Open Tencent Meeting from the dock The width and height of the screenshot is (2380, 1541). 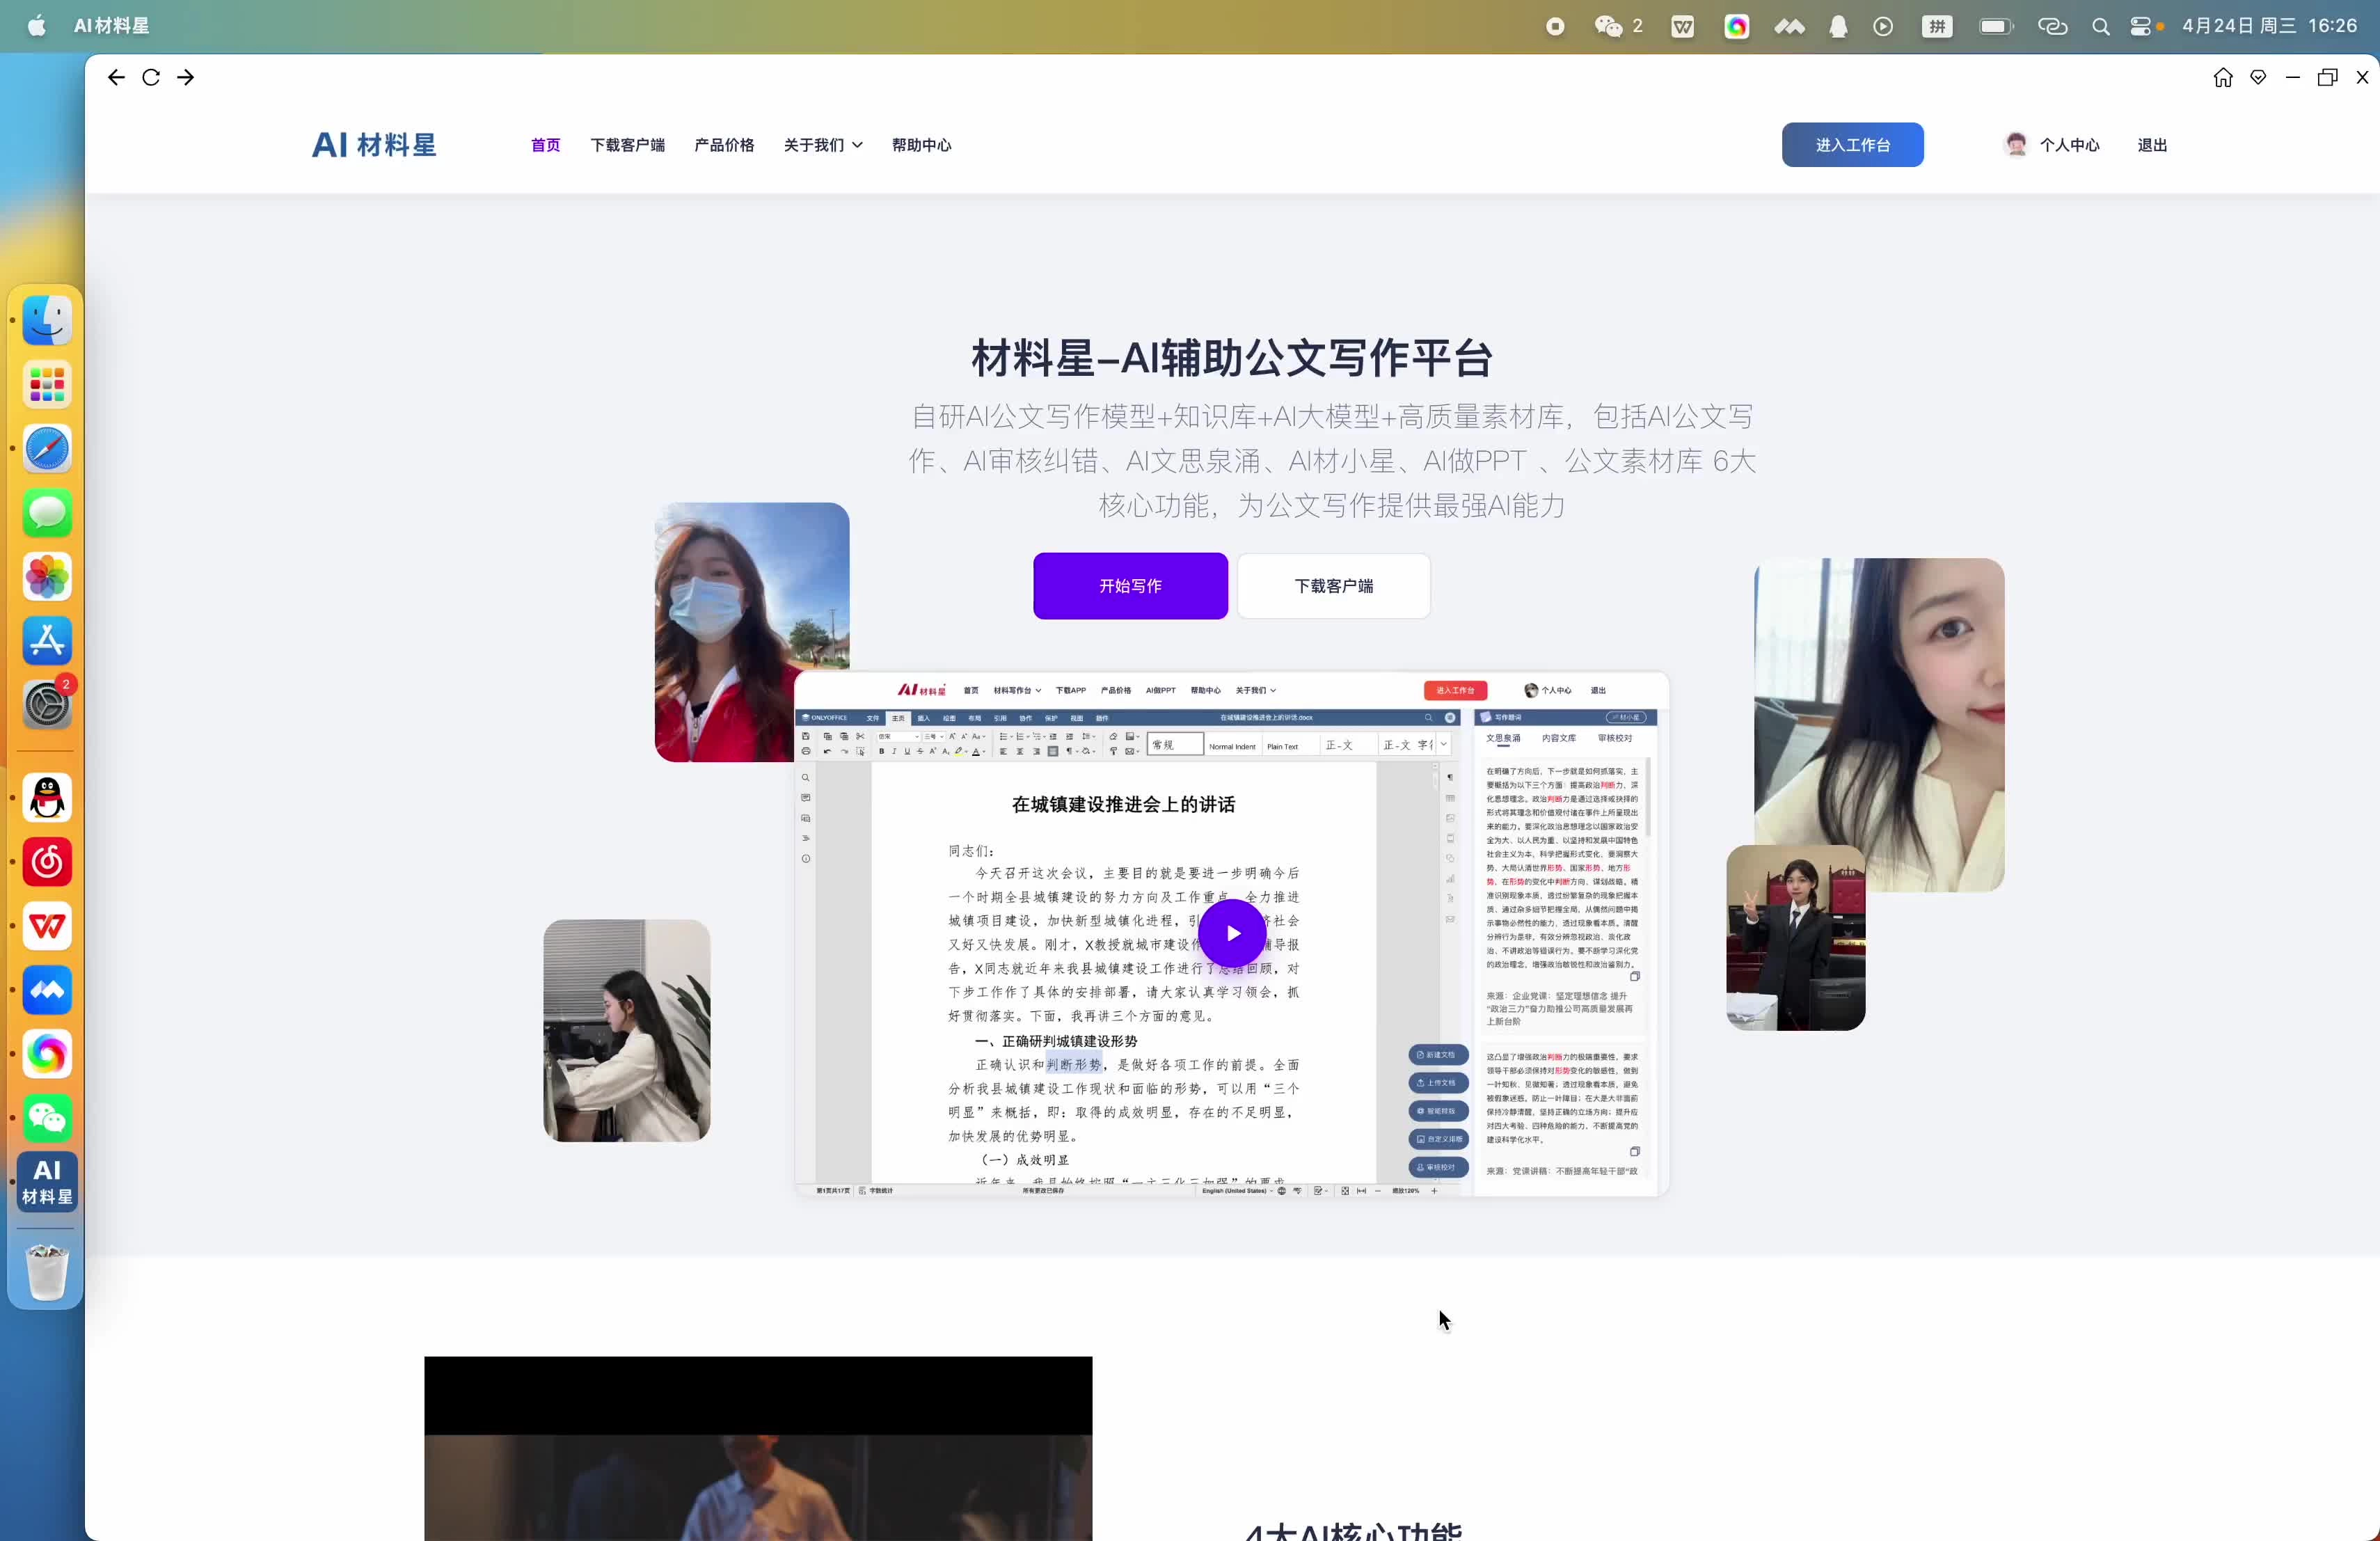click(x=47, y=990)
